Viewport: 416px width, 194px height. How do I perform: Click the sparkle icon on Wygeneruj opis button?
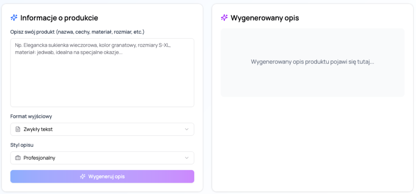(x=82, y=177)
